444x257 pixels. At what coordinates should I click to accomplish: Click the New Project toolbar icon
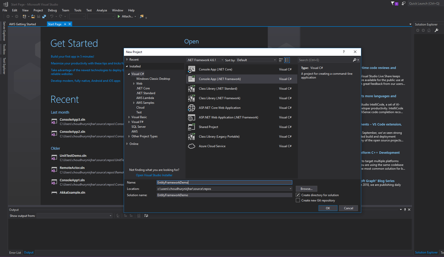24,16
